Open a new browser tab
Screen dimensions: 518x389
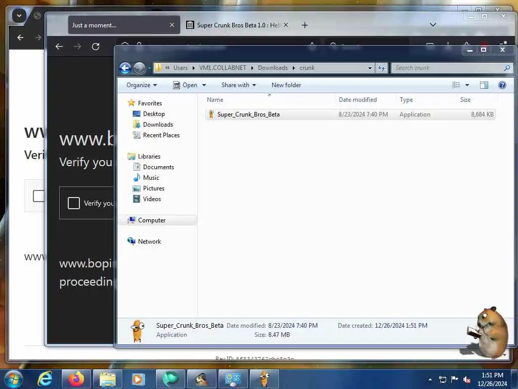click(x=305, y=25)
